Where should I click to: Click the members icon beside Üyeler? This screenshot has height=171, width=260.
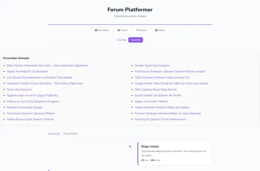point(119,30)
